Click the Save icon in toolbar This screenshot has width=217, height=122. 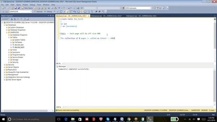pos(16,8)
